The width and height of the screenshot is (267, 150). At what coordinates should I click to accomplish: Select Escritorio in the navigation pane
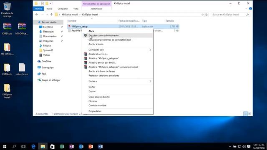[48, 27]
